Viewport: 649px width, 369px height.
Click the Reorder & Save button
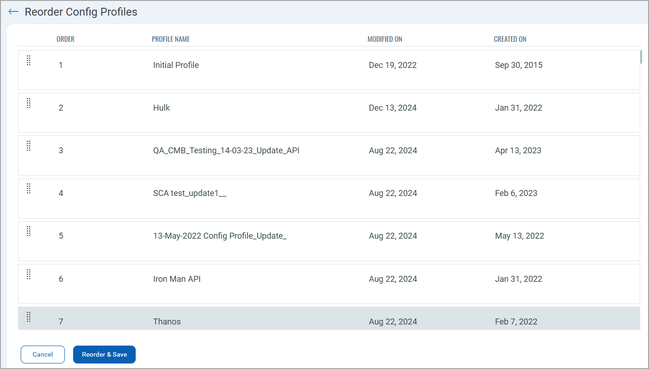(104, 354)
